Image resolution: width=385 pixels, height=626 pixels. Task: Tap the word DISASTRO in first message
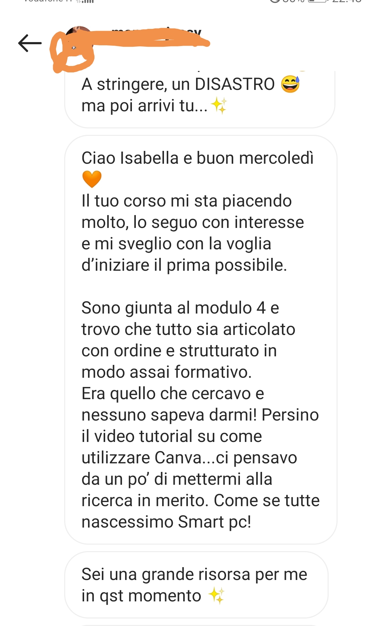(235, 85)
